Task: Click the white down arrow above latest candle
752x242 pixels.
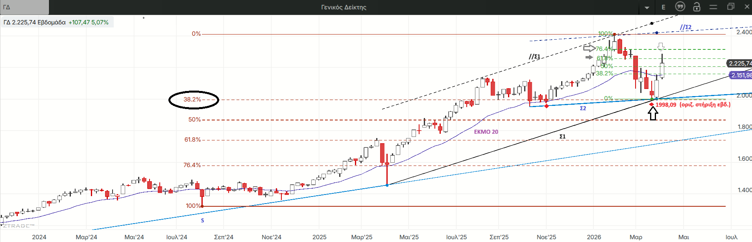Action: coord(661,47)
